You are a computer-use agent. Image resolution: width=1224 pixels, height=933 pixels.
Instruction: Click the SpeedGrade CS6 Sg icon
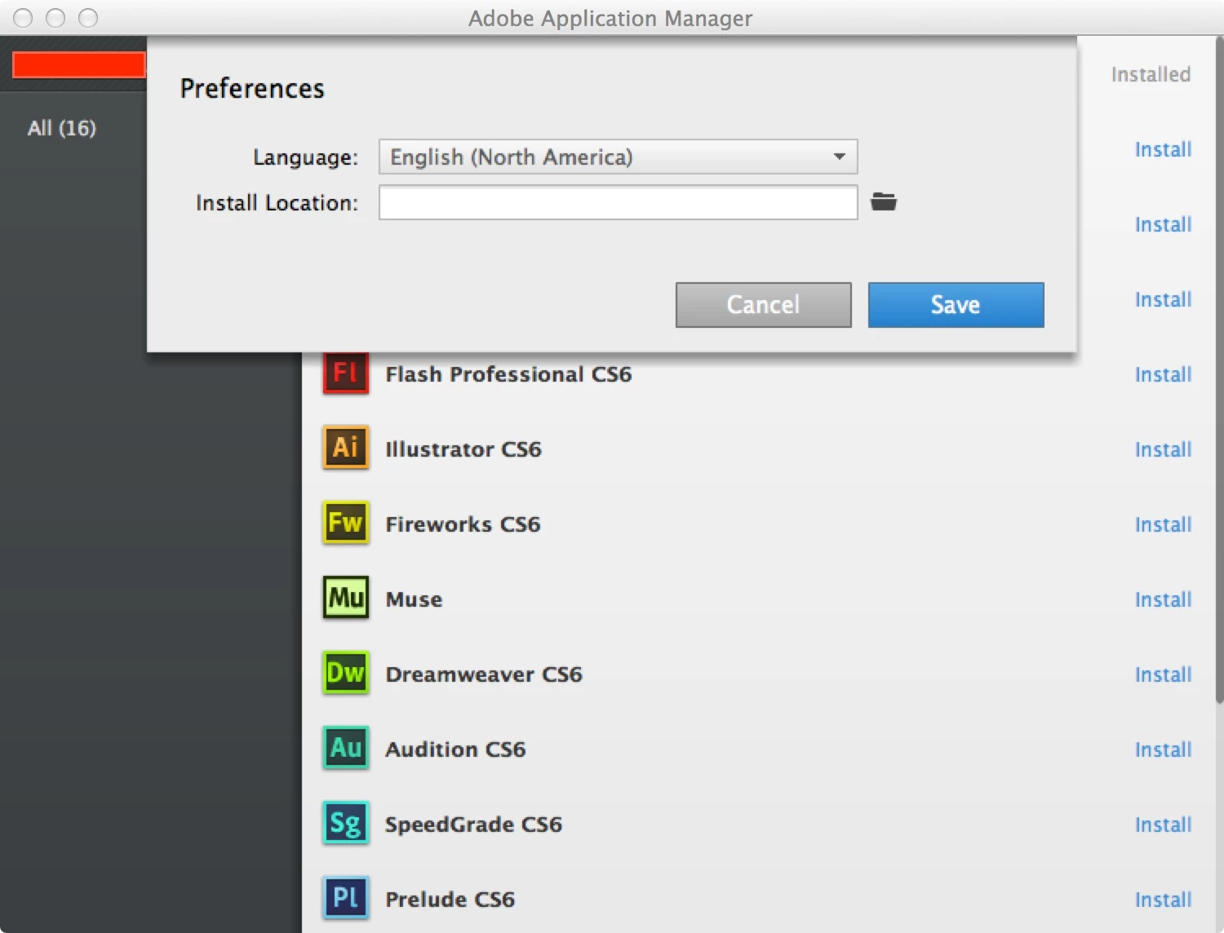(x=345, y=823)
